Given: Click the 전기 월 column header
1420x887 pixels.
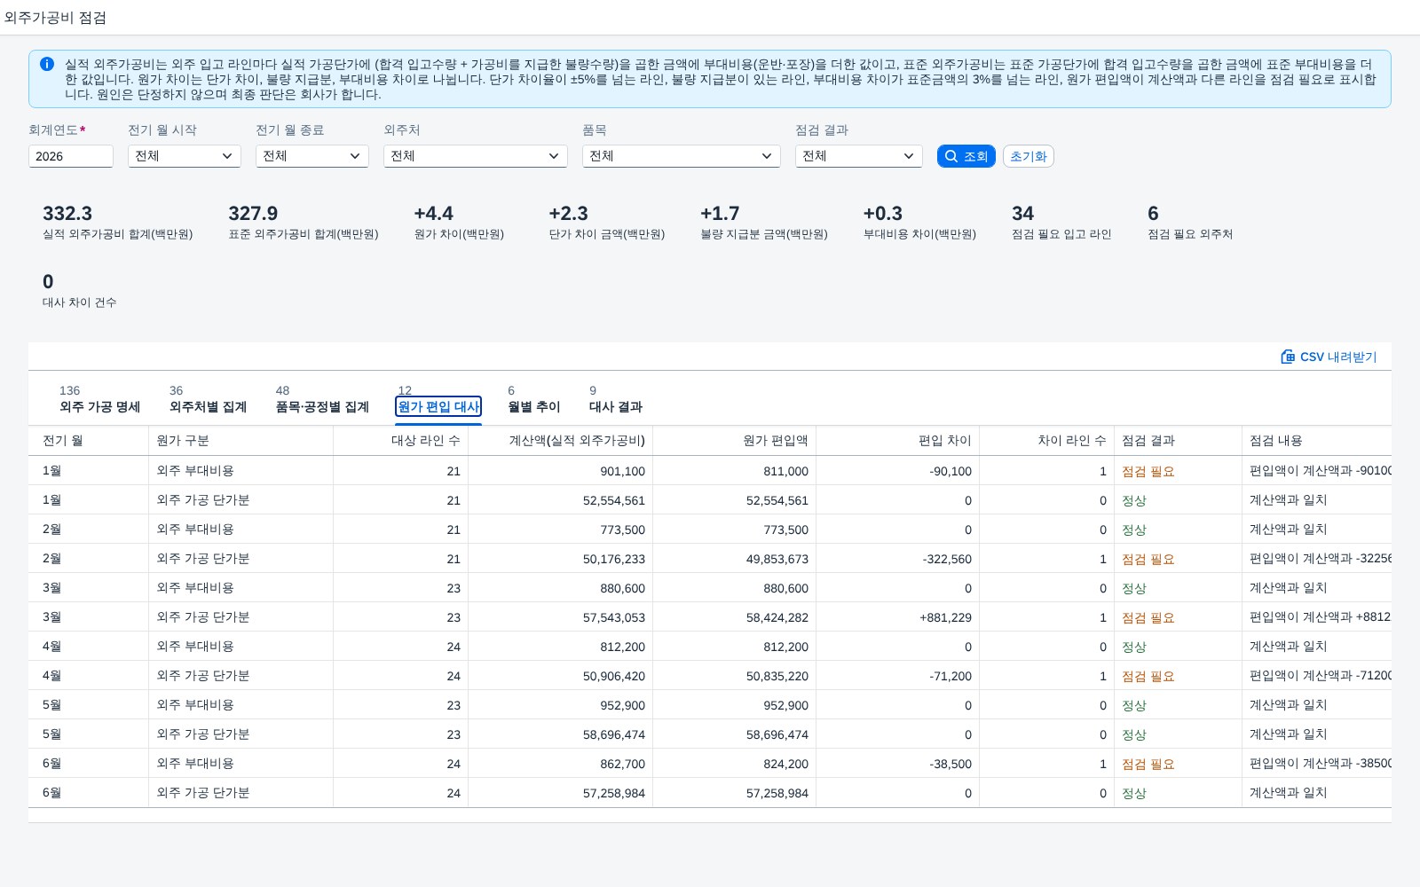Looking at the screenshot, I should [89, 441].
